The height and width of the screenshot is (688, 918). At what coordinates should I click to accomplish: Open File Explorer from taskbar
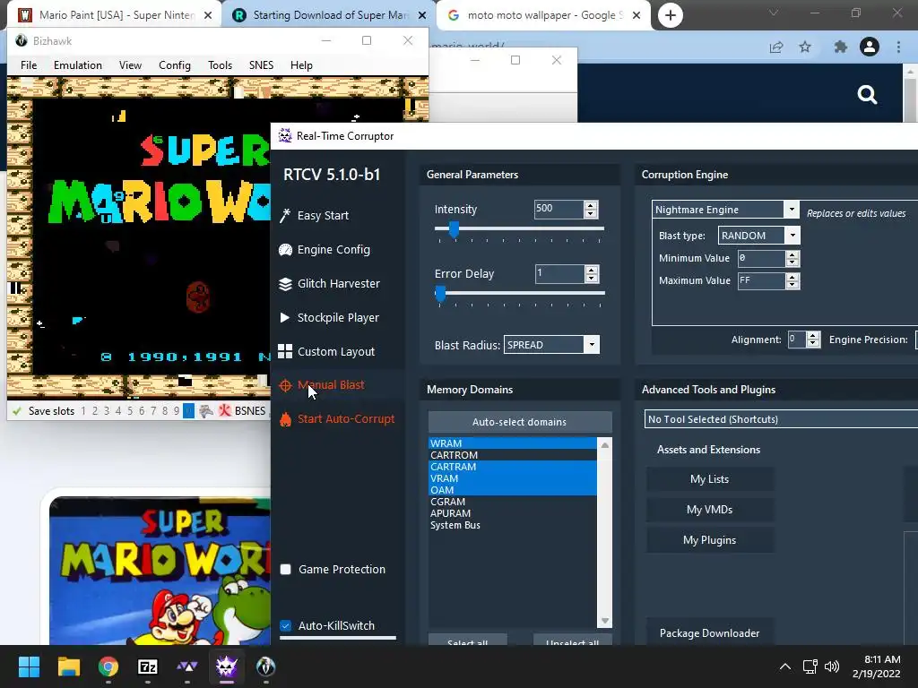click(x=68, y=666)
